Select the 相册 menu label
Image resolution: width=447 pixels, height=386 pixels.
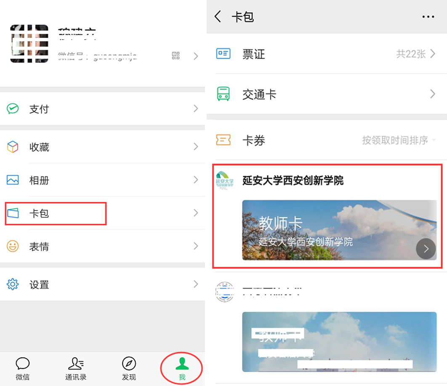pos(39,180)
